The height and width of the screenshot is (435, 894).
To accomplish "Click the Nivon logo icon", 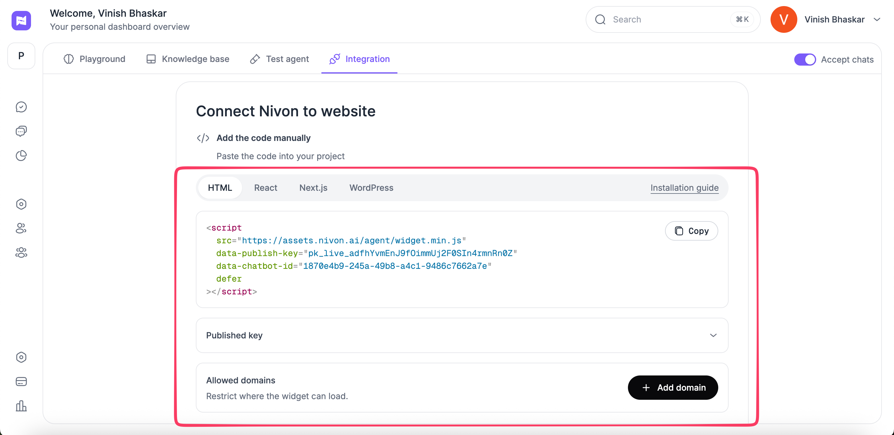I will click(x=21, y=20).
